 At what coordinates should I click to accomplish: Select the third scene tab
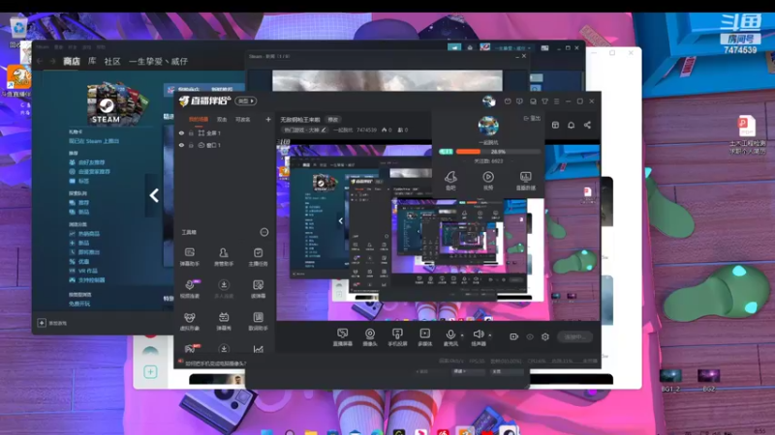click(x=242, y=119)
